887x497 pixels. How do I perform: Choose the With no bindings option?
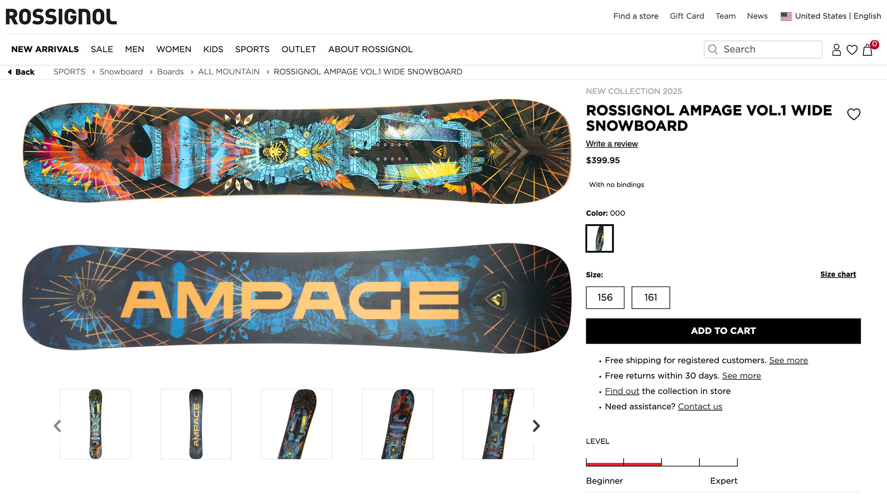tap(616, 185)
